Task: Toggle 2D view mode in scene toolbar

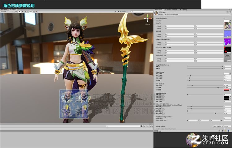Action: click(x=16, y=11)
